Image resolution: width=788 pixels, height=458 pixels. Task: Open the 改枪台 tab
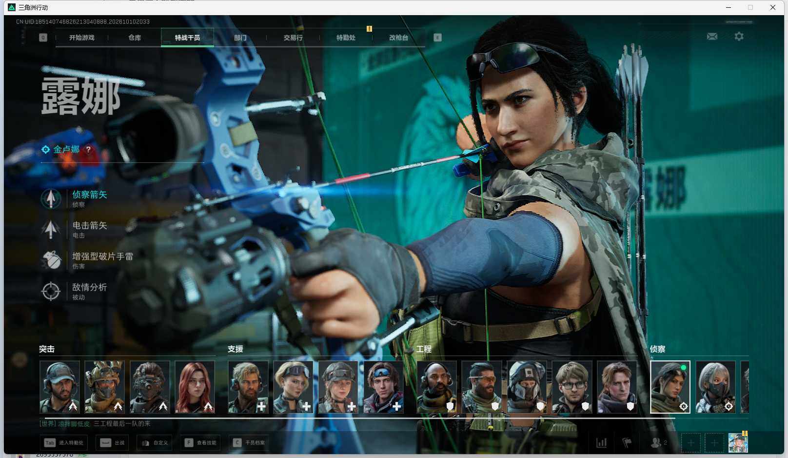coord(398,38)
